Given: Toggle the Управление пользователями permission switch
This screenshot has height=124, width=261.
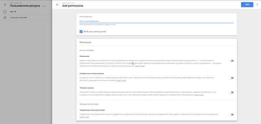Looking at the screenshot, I should [x=231, y=115].
